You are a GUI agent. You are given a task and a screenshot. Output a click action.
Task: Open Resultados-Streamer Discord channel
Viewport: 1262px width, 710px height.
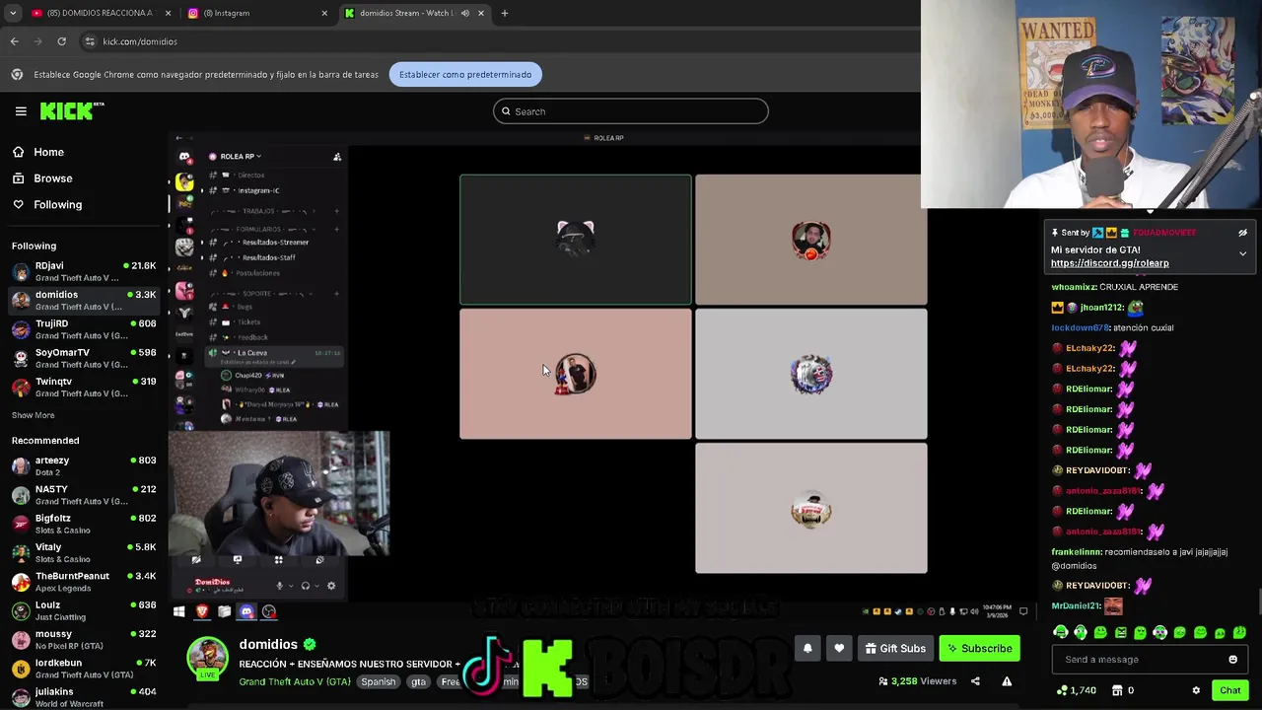pos(275,242)
